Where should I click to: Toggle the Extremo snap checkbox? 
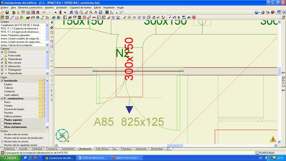[2, 52]
